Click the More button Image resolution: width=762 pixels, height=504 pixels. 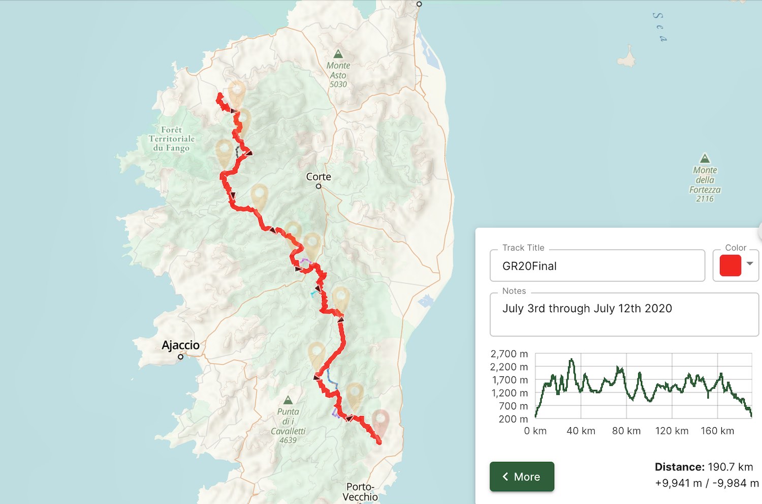(x=522, y=477)
